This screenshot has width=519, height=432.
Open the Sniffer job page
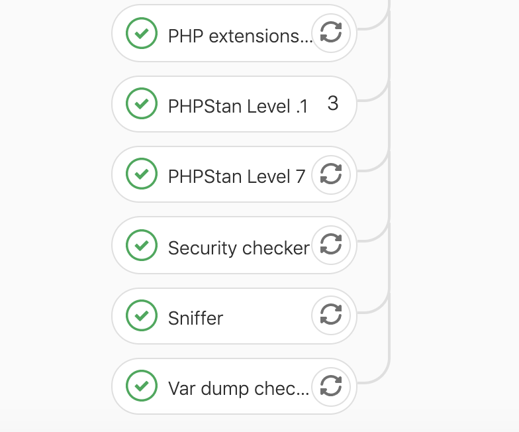click(196, 318)
